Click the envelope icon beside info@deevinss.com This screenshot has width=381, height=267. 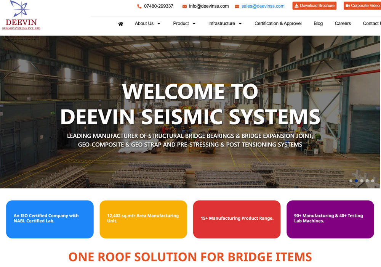point(184,6)
